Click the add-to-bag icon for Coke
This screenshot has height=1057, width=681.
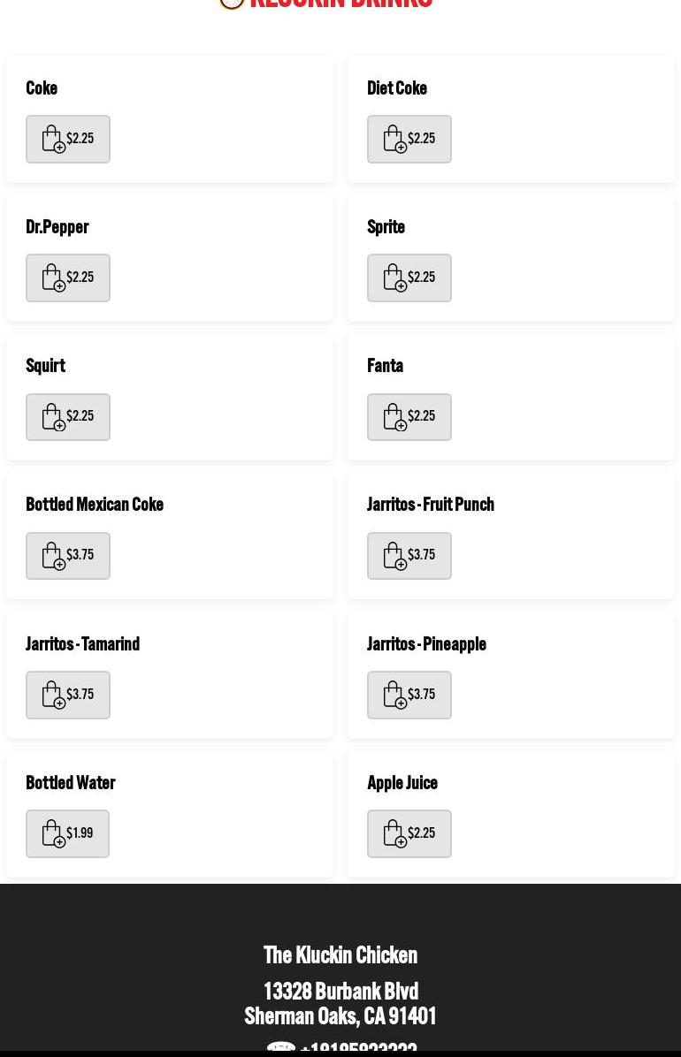coord(53,139)
